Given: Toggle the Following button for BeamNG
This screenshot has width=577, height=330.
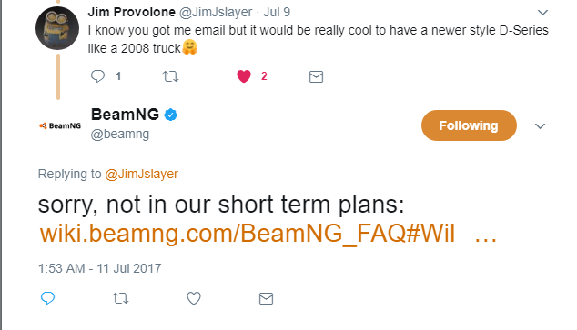Looking at the screenshot, I should click(x=469, y=125).
